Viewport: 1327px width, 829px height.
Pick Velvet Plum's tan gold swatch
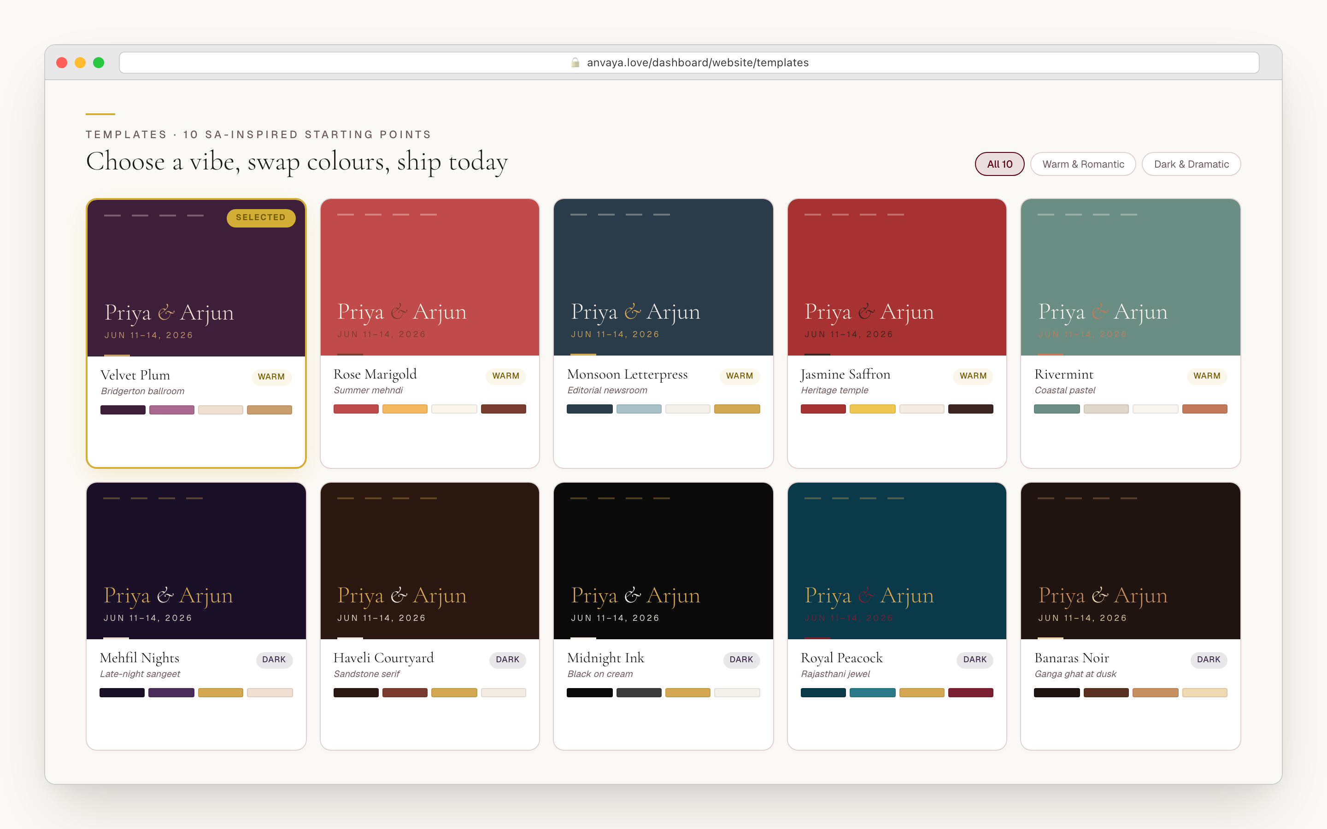tap(269, 410)
